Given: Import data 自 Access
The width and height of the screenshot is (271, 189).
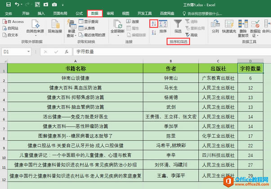Looking at the screenshot, I should (13, 22).
